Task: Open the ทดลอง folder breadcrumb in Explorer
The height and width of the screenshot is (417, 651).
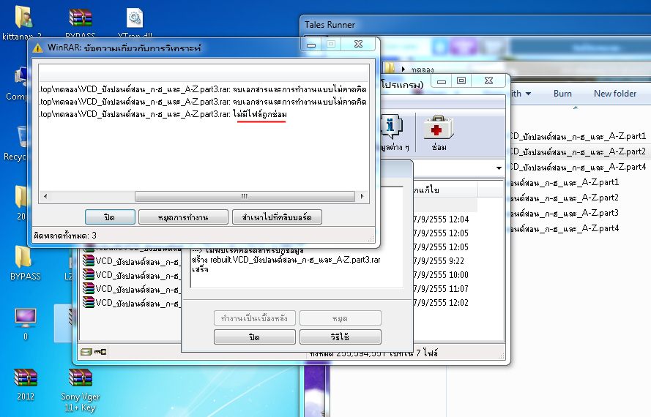Action: pos(423,69)
